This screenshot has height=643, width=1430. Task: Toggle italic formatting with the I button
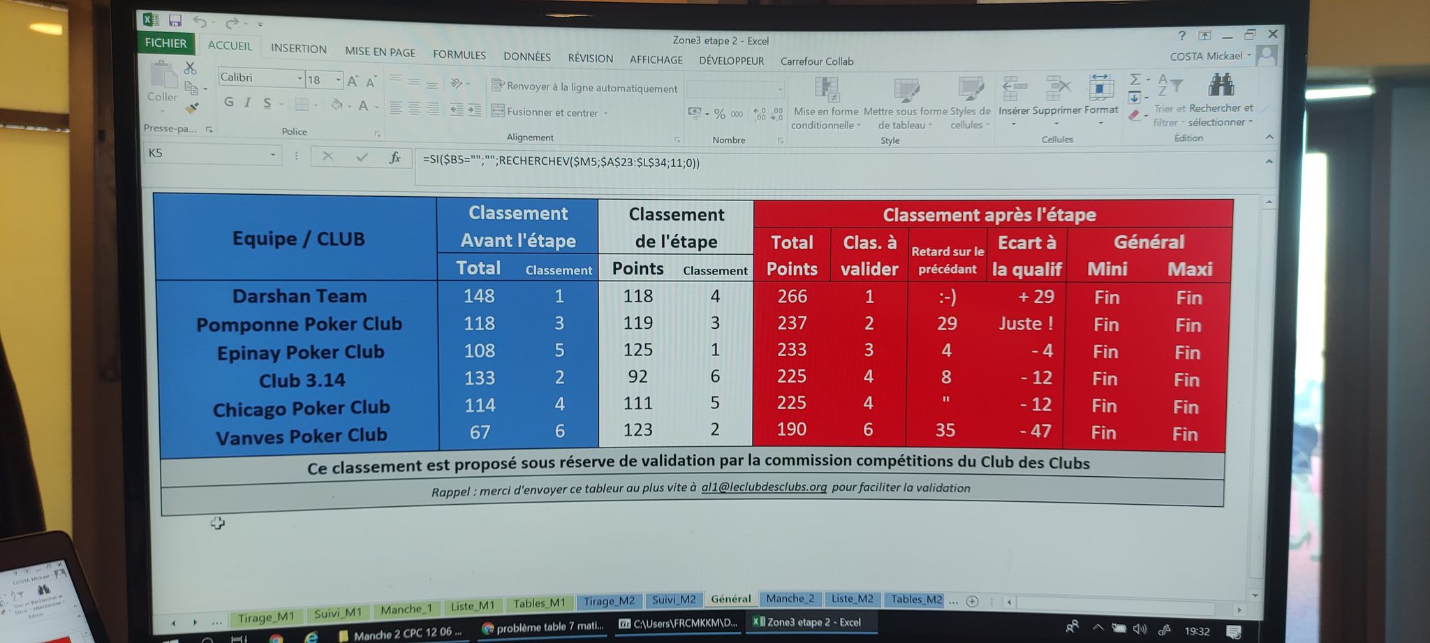pos(247,103)
